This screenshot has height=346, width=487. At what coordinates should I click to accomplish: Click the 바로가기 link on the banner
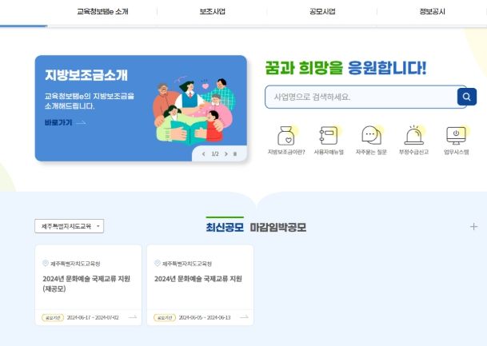64,122
